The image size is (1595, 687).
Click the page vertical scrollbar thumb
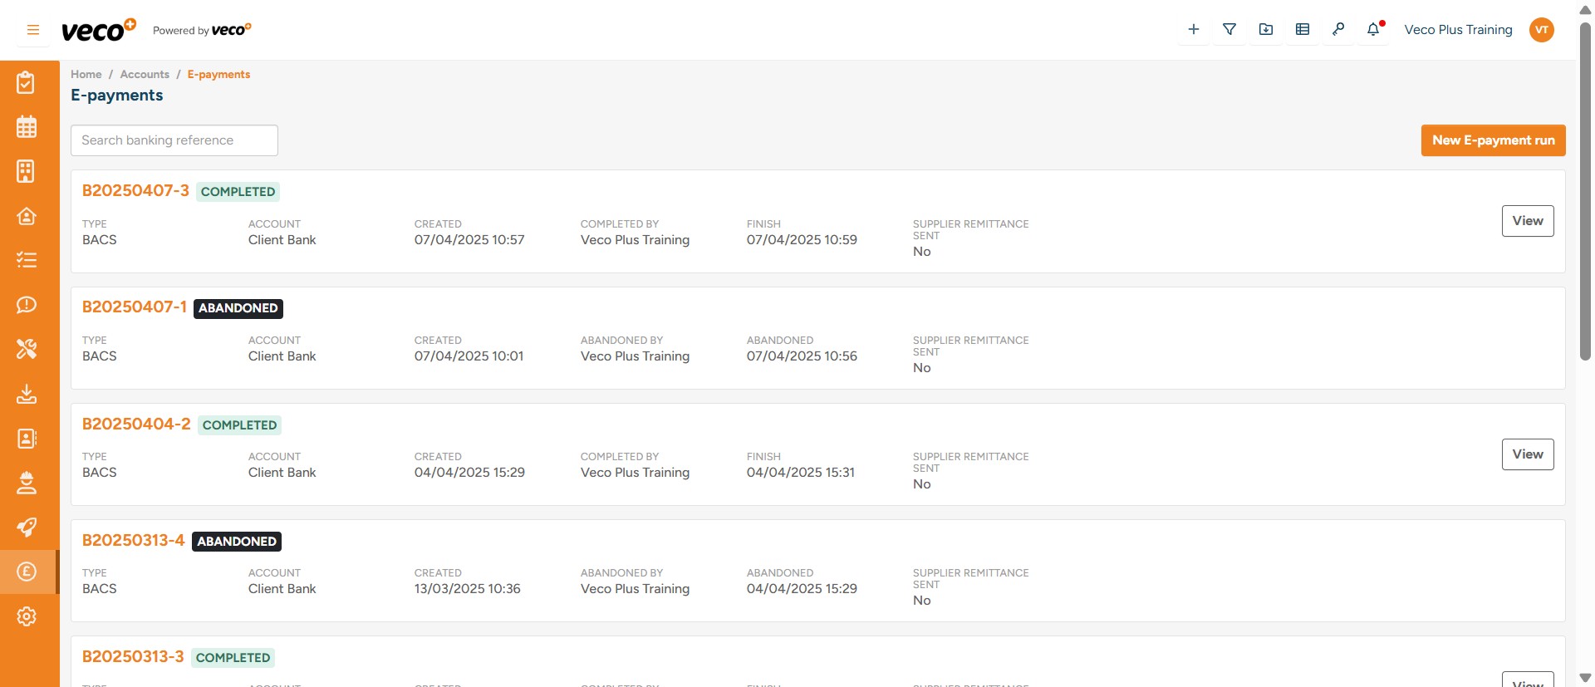click(x=1585, y=191)
